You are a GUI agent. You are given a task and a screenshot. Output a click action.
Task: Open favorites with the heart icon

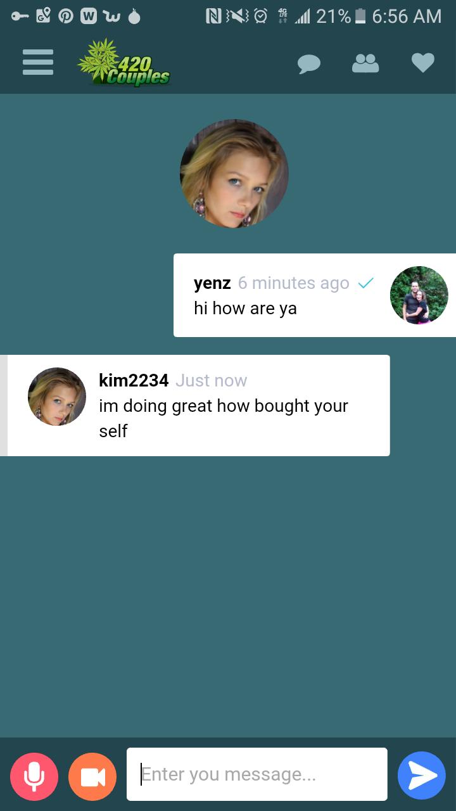422,63
